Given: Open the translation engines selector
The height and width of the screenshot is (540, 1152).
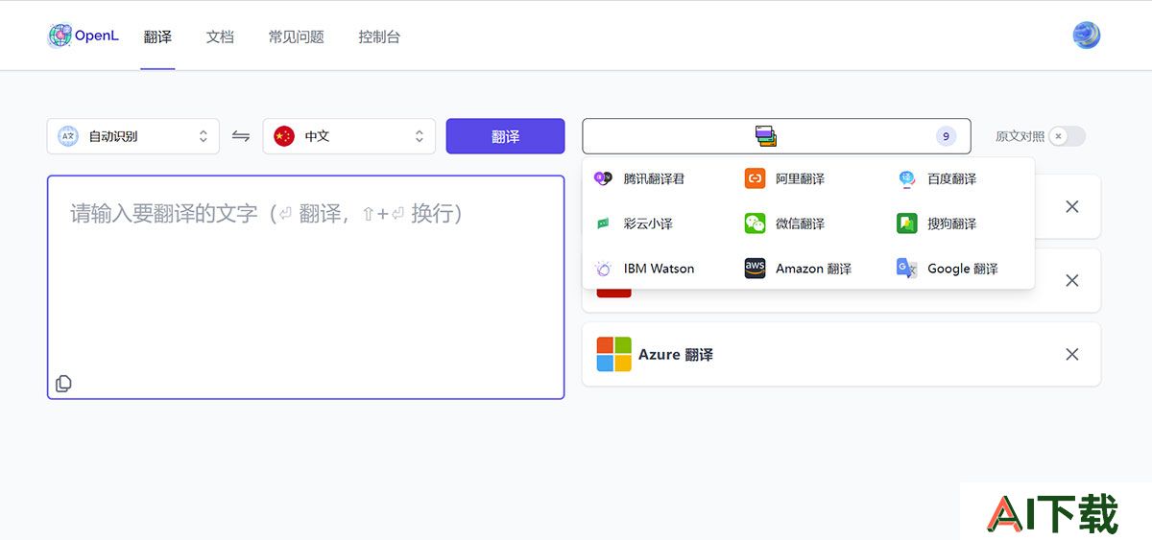Looking at the screenshot, I should pos(777,136).
